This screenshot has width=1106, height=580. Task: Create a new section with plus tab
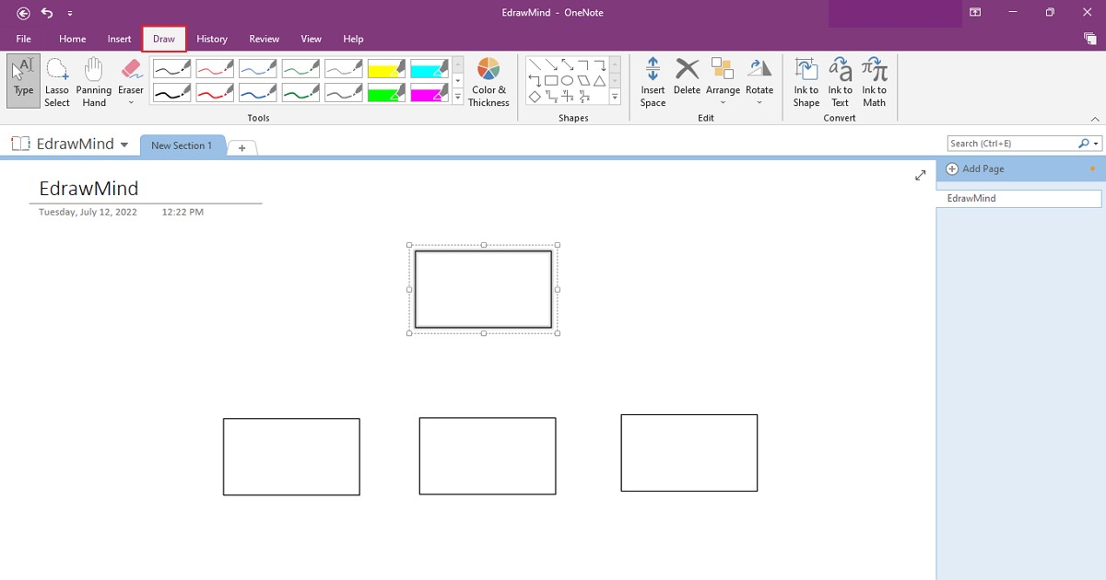241,147
